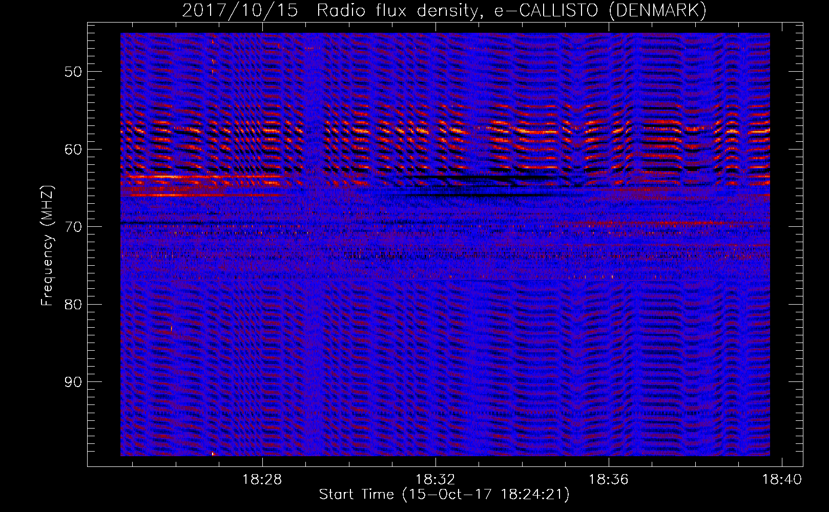This screenshot has width=829, height=512.
Task: Click the 18:40 time tick label
Action: (781, 480)
